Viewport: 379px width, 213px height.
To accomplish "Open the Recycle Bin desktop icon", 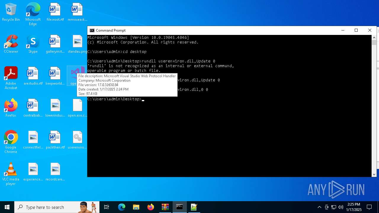I will pyautogui.click(x=11, y=12).
